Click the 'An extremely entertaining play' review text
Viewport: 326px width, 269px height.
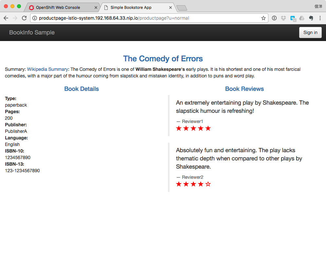243,107
